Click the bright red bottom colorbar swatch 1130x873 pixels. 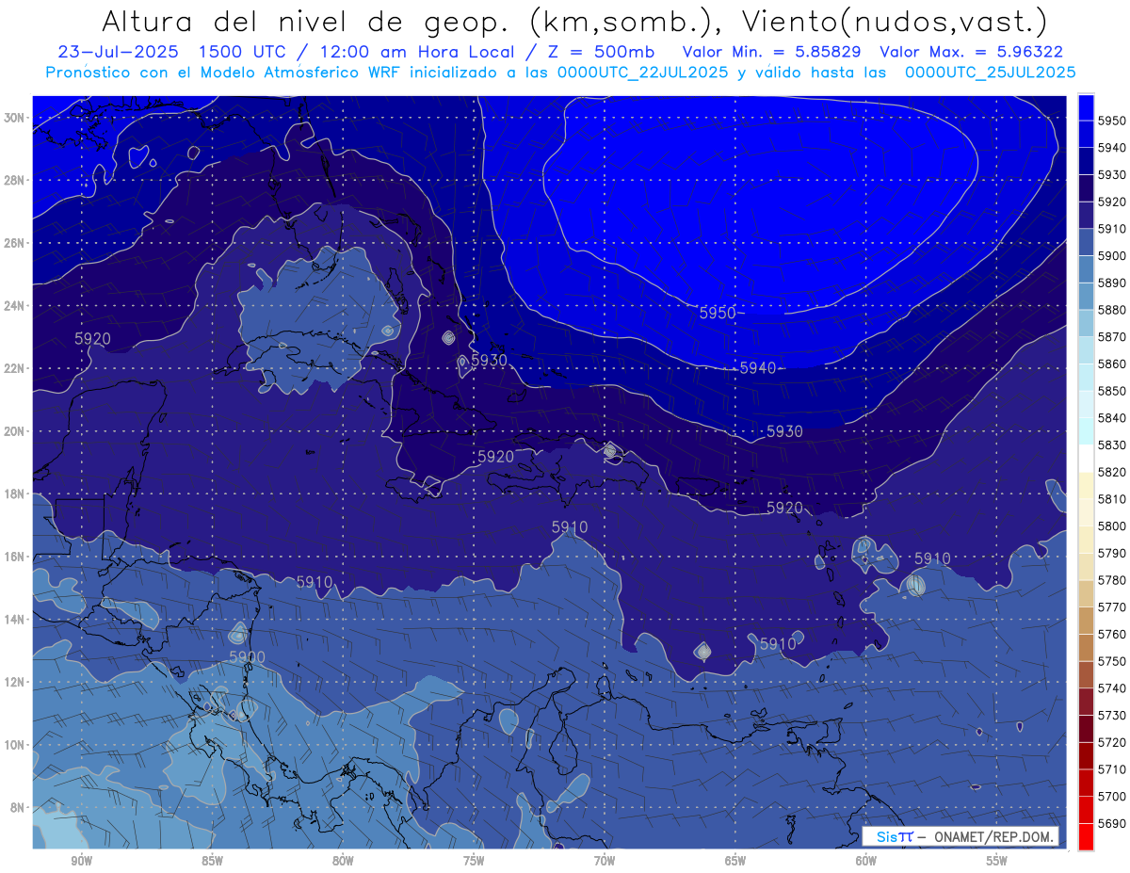click(1086, 836)
